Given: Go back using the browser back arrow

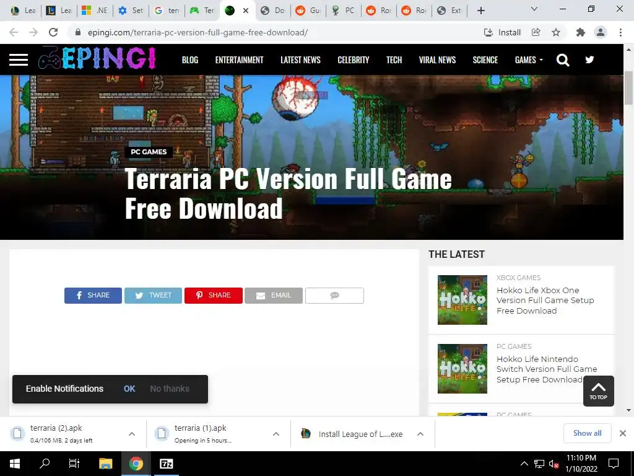Looking at the screenshot, I should click(14, 32).
